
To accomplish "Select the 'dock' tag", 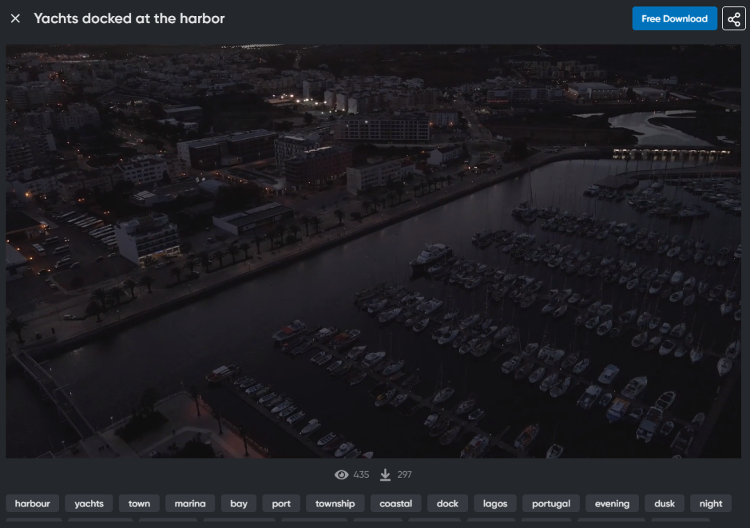I will [x=448, y=504].
